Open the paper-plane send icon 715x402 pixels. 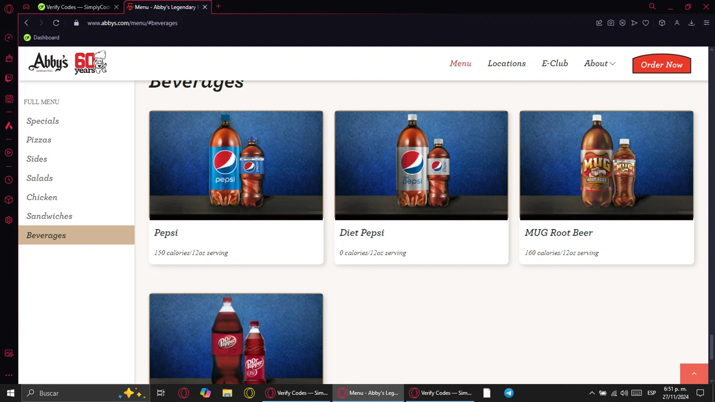tap(634, 23)
